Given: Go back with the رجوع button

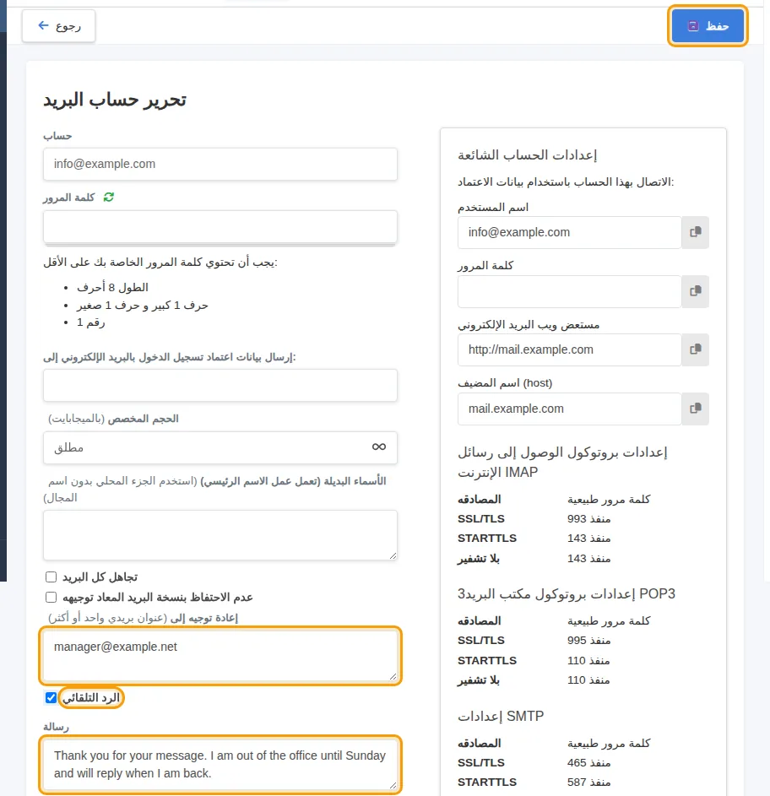Looking at the screenshot, I should coord(58,26).
